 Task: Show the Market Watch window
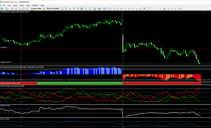click(12, 9)
